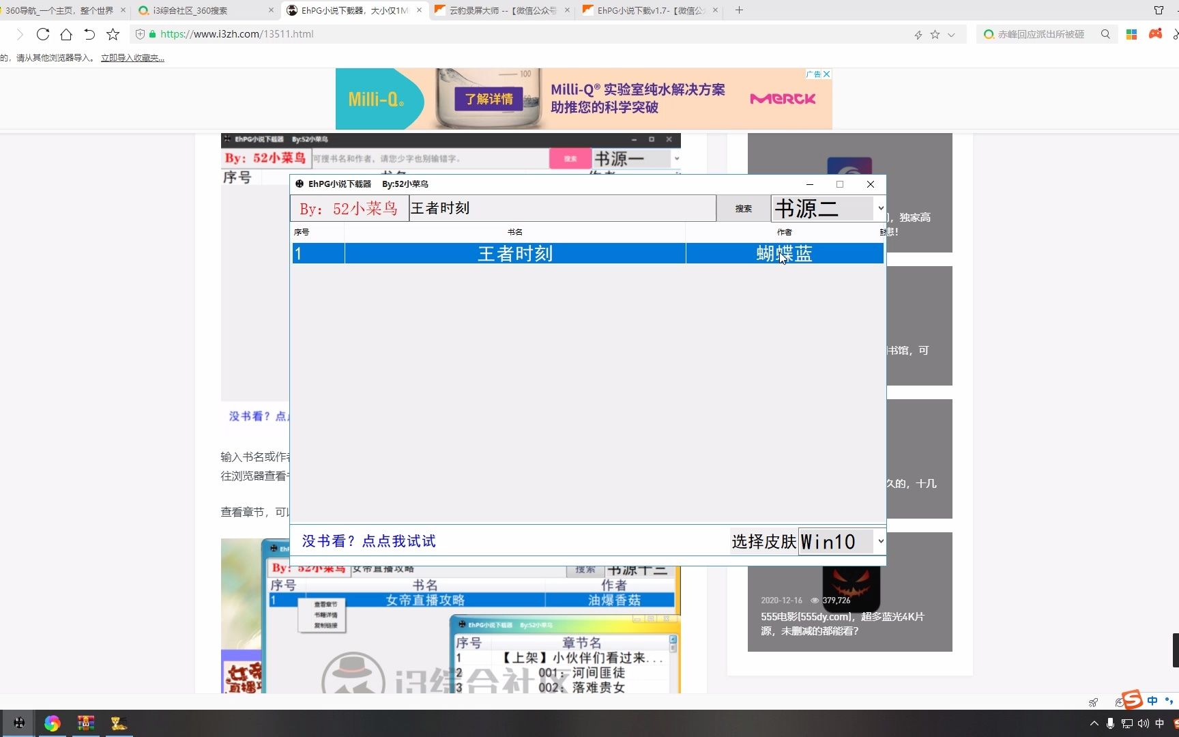Switch to EhPG小说下载v1.7 tab
The image size is (1179, 737).
click(650, 10)
